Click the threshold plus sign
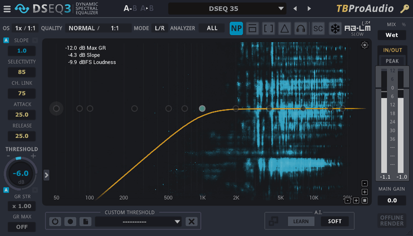The image size is (413, 236). pos(33,156)
